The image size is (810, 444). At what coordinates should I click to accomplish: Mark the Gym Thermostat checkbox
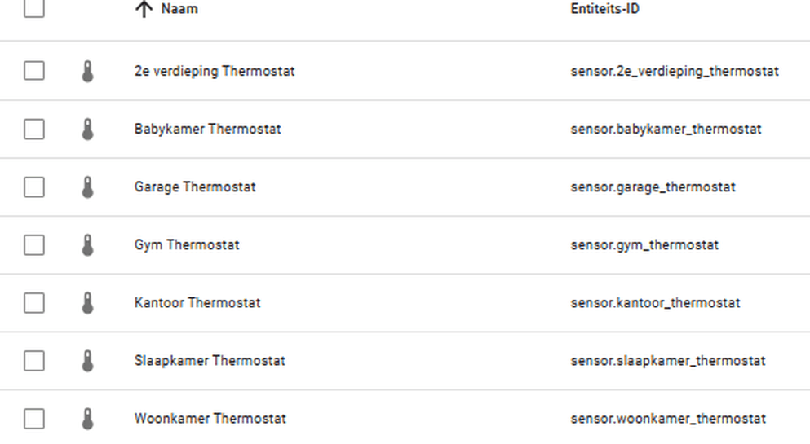click(x=33, y=245)
